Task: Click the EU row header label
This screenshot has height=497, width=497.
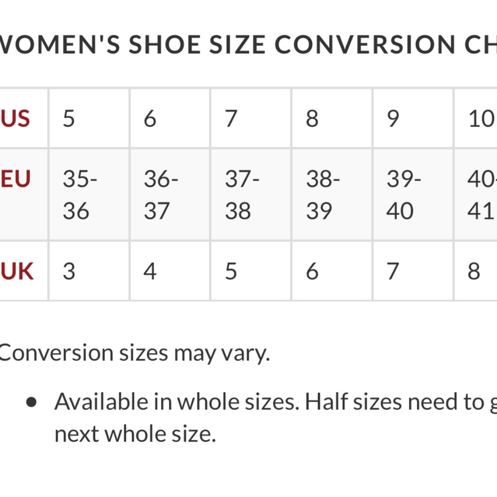Action: pos(15,179)
